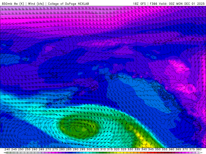
Task: Click the 275 value on the color scale
Action: 55,149
